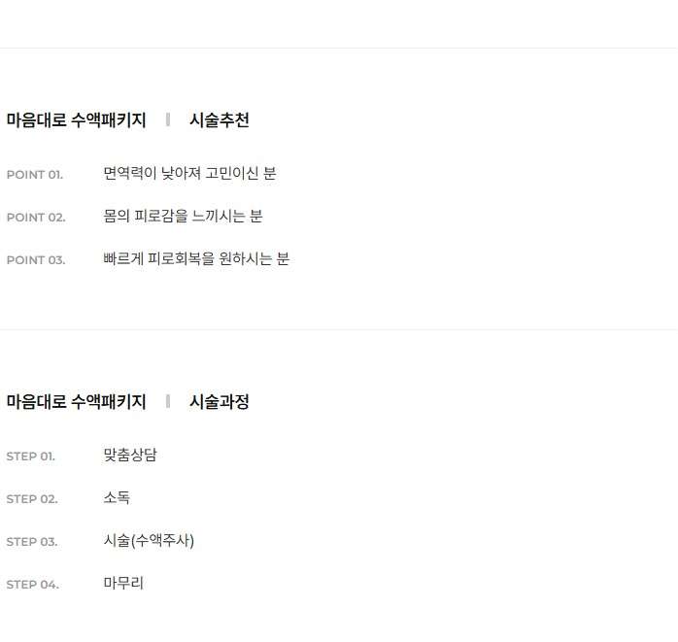Click the POINT 02. label

point(36,218)
